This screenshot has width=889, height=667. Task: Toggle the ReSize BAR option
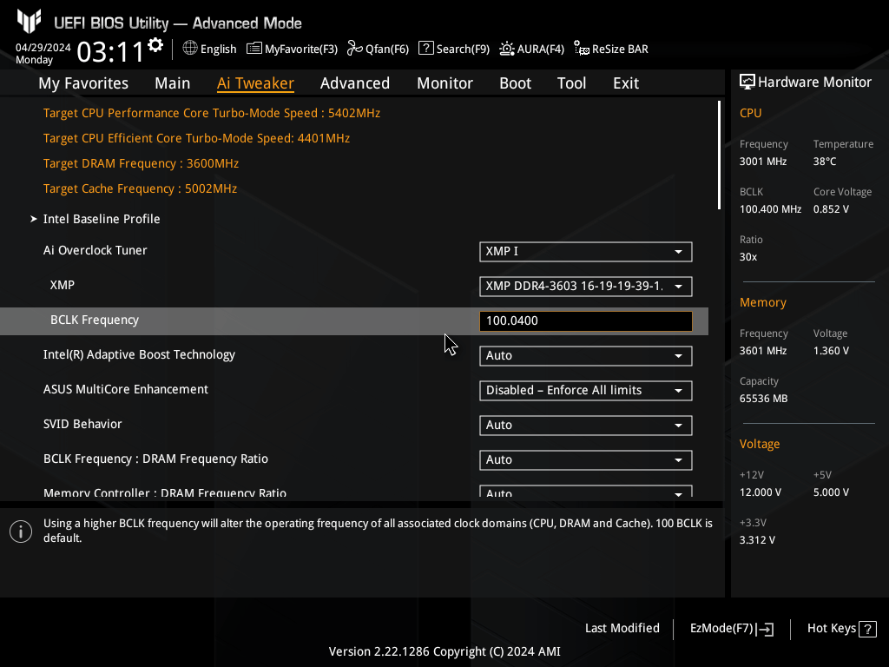[x=610, y=49]
